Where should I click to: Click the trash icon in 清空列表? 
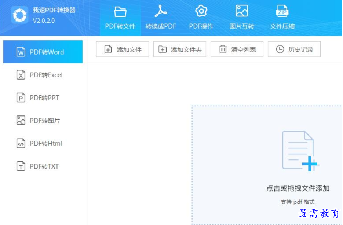coord(223,49)
